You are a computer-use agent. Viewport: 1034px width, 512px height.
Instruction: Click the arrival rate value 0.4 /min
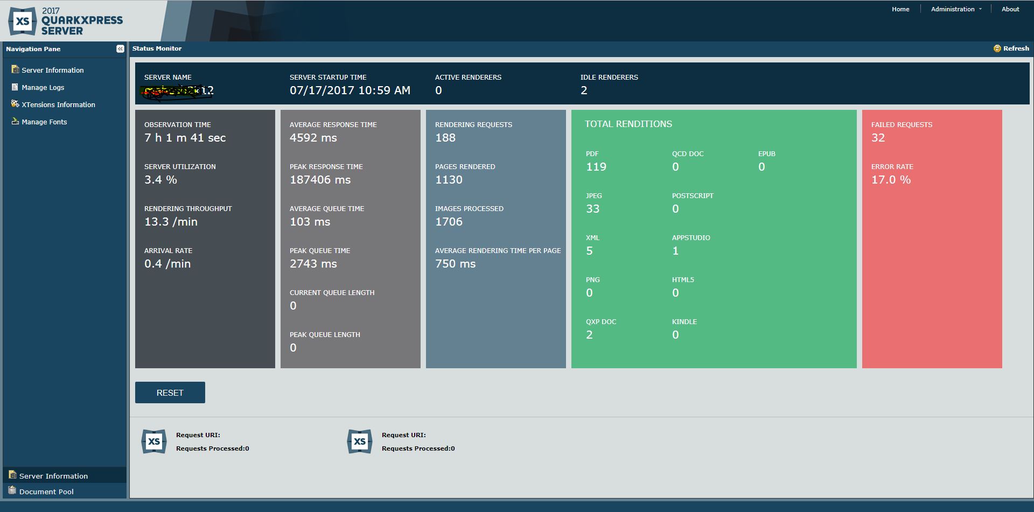pos(167,264)
